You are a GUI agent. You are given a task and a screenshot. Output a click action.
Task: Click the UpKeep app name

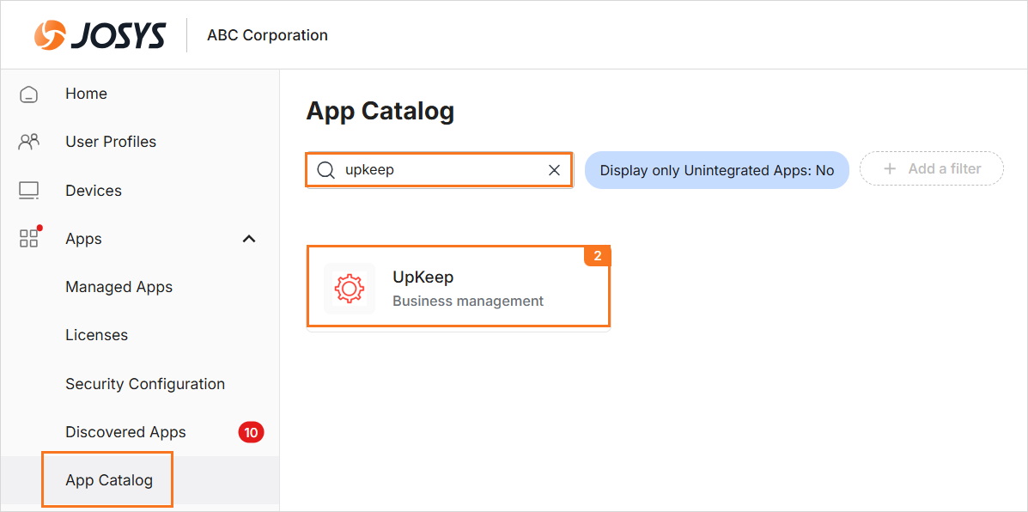pos(423,277)
